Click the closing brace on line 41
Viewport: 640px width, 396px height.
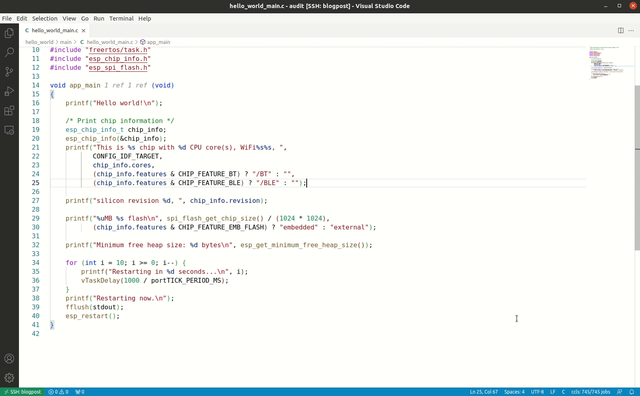coord(52,325)
